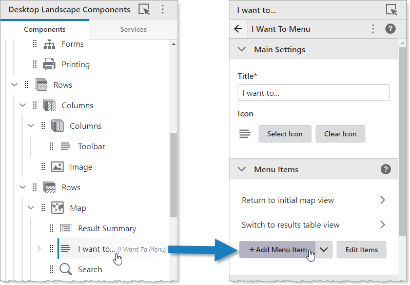Click the nested Rows layout icon
Image resolution: width=410 pixels, height=285 pixels.
point(49,187)
